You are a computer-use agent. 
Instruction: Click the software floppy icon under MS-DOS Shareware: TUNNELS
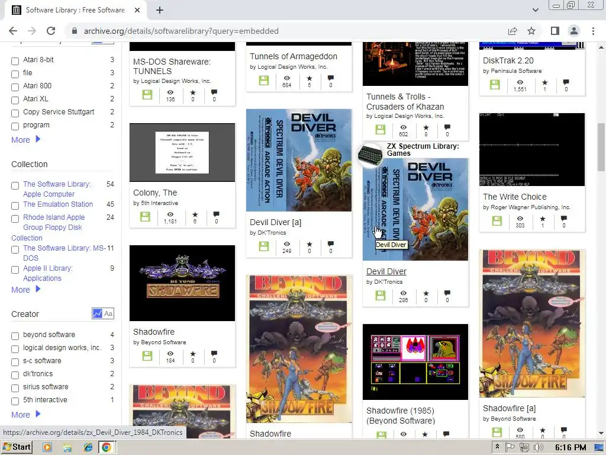point(147,94)
